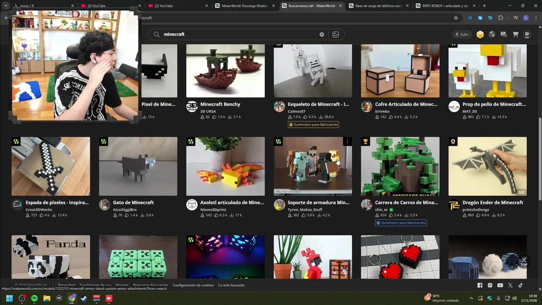Bookmark this page with the star

click(456, 18)
